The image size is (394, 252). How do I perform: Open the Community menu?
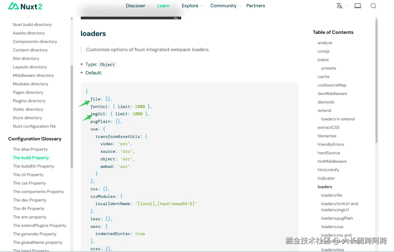pyautogui.click(x=223, y=6)
